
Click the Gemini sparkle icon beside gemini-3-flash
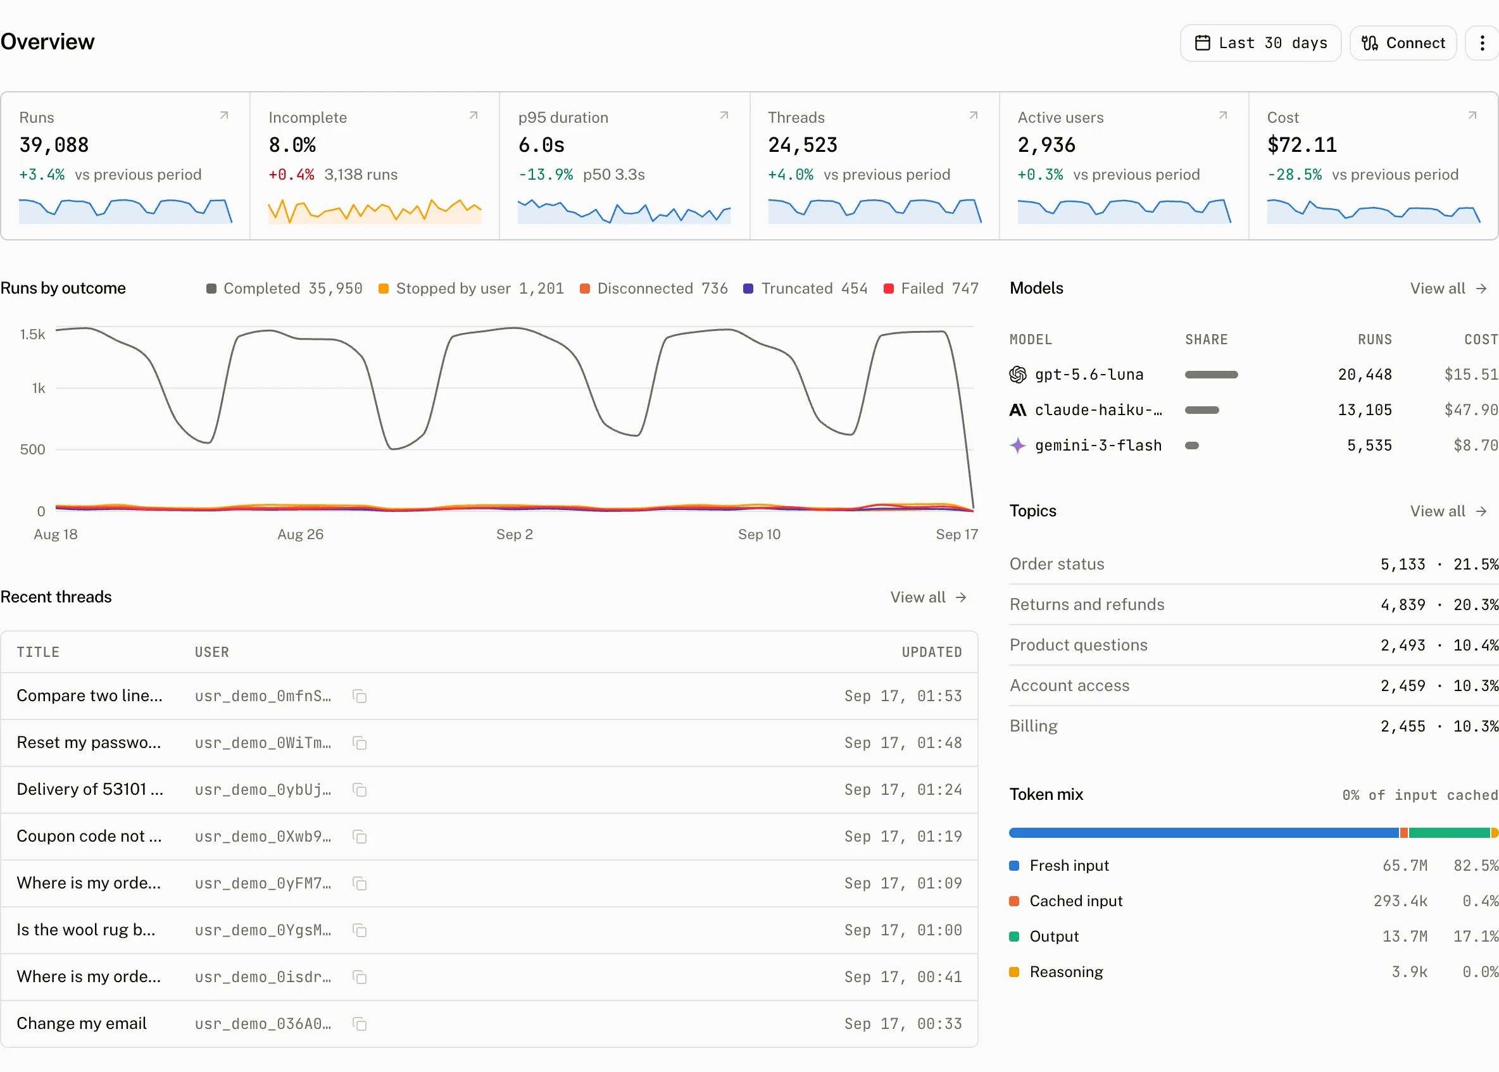[x=1018, y=446]
